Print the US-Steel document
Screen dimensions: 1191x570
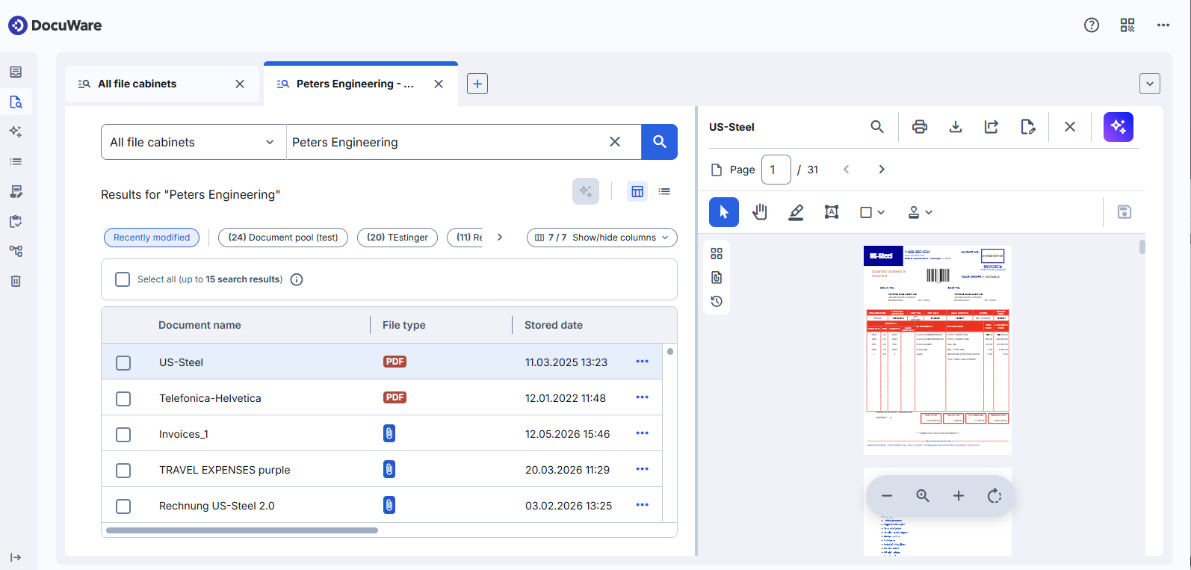920,127
